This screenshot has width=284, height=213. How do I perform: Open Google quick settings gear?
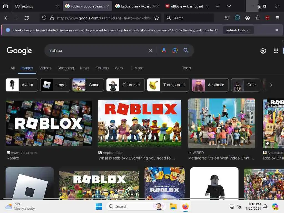(x=263, y=51)
